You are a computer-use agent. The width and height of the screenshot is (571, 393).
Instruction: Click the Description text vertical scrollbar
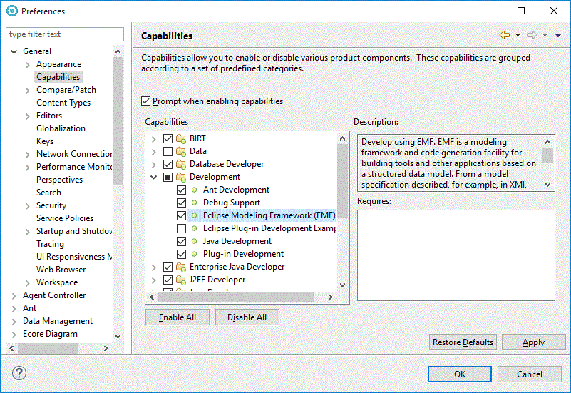(x=547, y=163)
